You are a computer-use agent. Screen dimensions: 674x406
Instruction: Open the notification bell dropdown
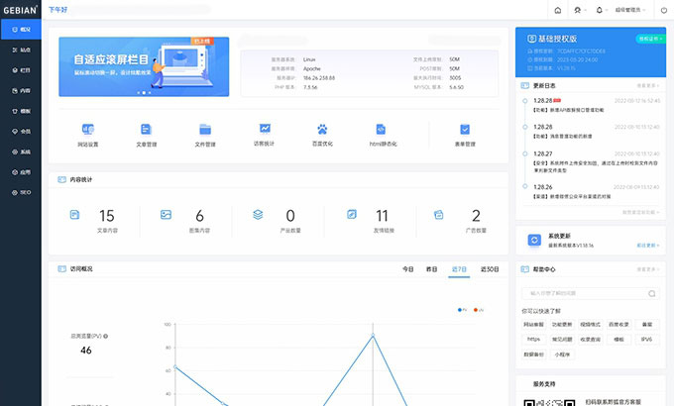coord(601,10)
